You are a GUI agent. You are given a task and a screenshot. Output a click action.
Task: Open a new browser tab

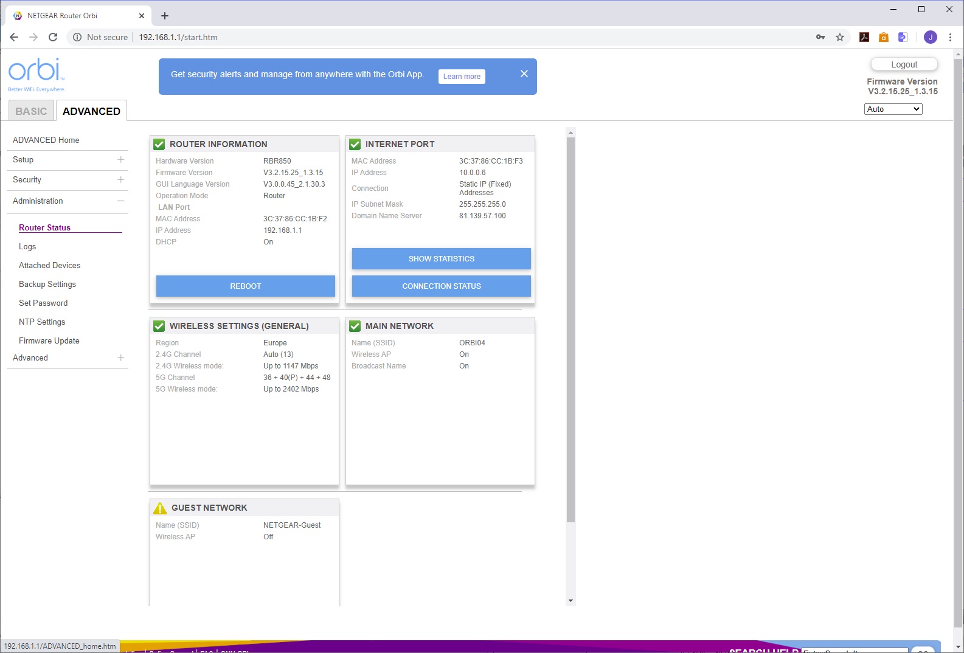(x=165, y=16)
